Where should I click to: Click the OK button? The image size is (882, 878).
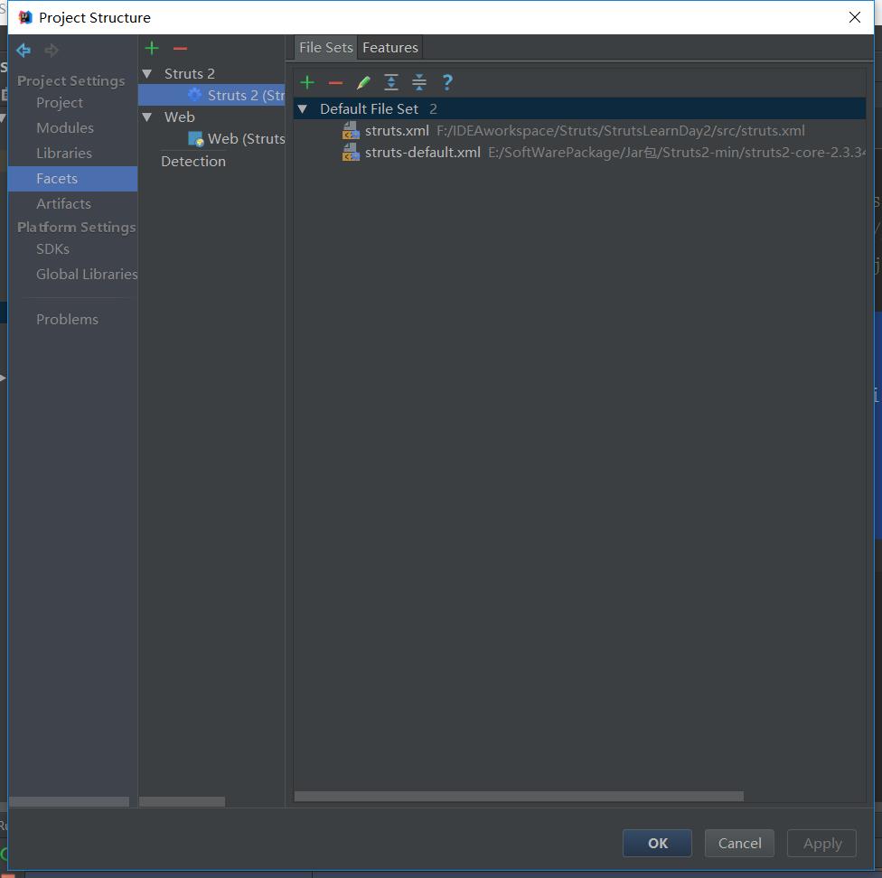click(x=657, y=843)
